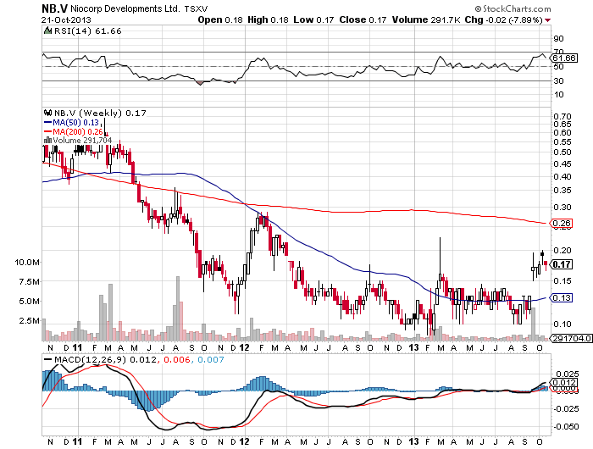Image resolution: width=593 pixels, height=449 pixels.
Task: Click the Volume 291.7K header value
Action: 426,19
